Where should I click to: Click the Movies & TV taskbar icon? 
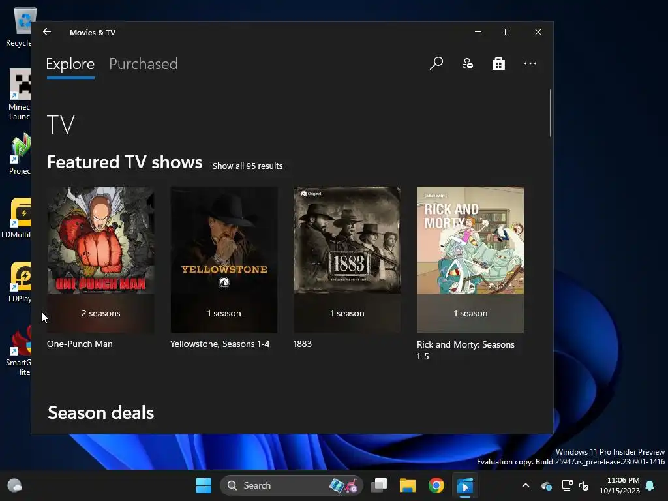(464, 485)
